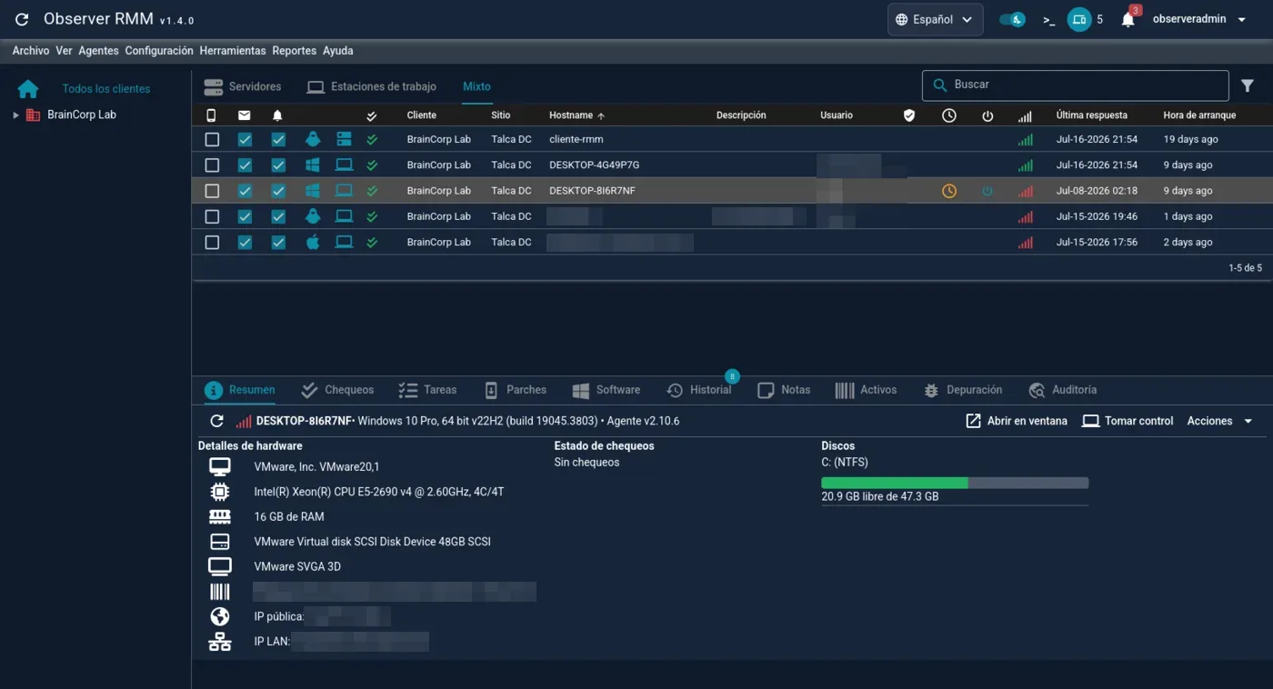Open the Archivo menu
The image size is (1273, 689).
click(x=31, y=51)
